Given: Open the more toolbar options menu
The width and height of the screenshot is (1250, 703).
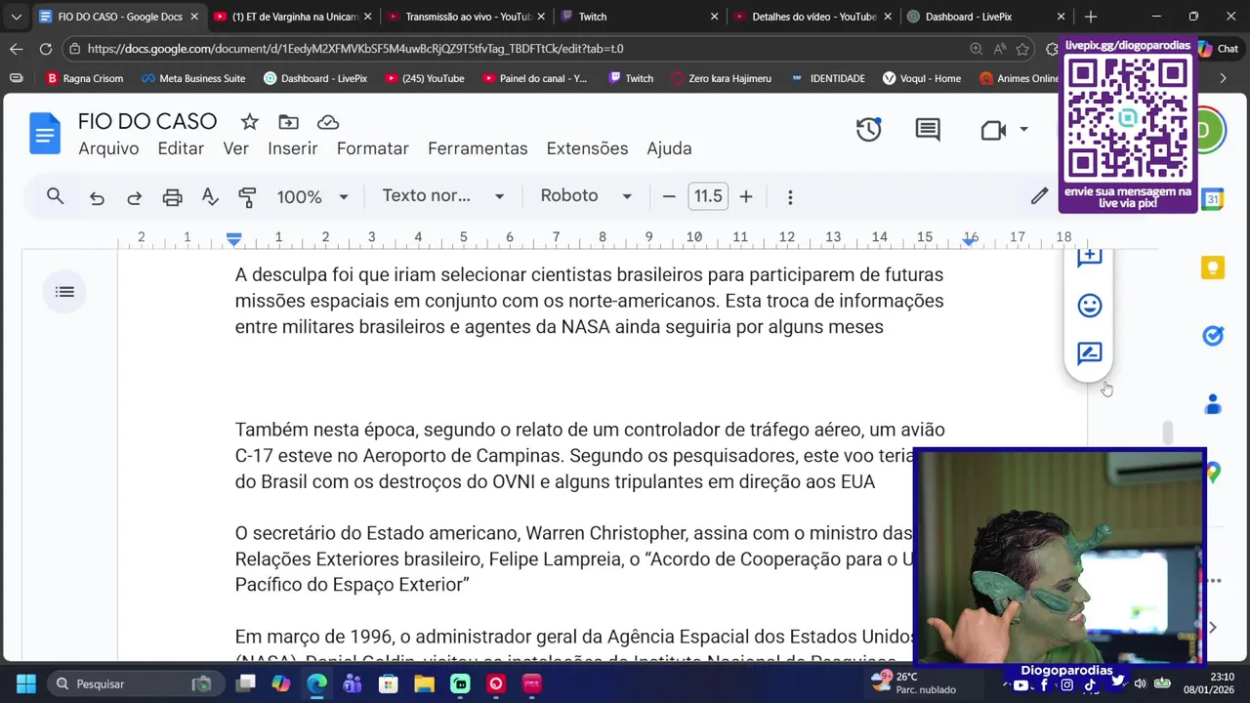Looking at the screenshot, I should (x=790, y=197).
